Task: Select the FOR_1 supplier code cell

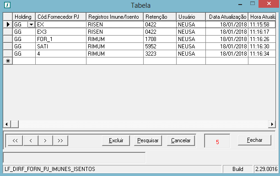Action: tap(61, 39)
